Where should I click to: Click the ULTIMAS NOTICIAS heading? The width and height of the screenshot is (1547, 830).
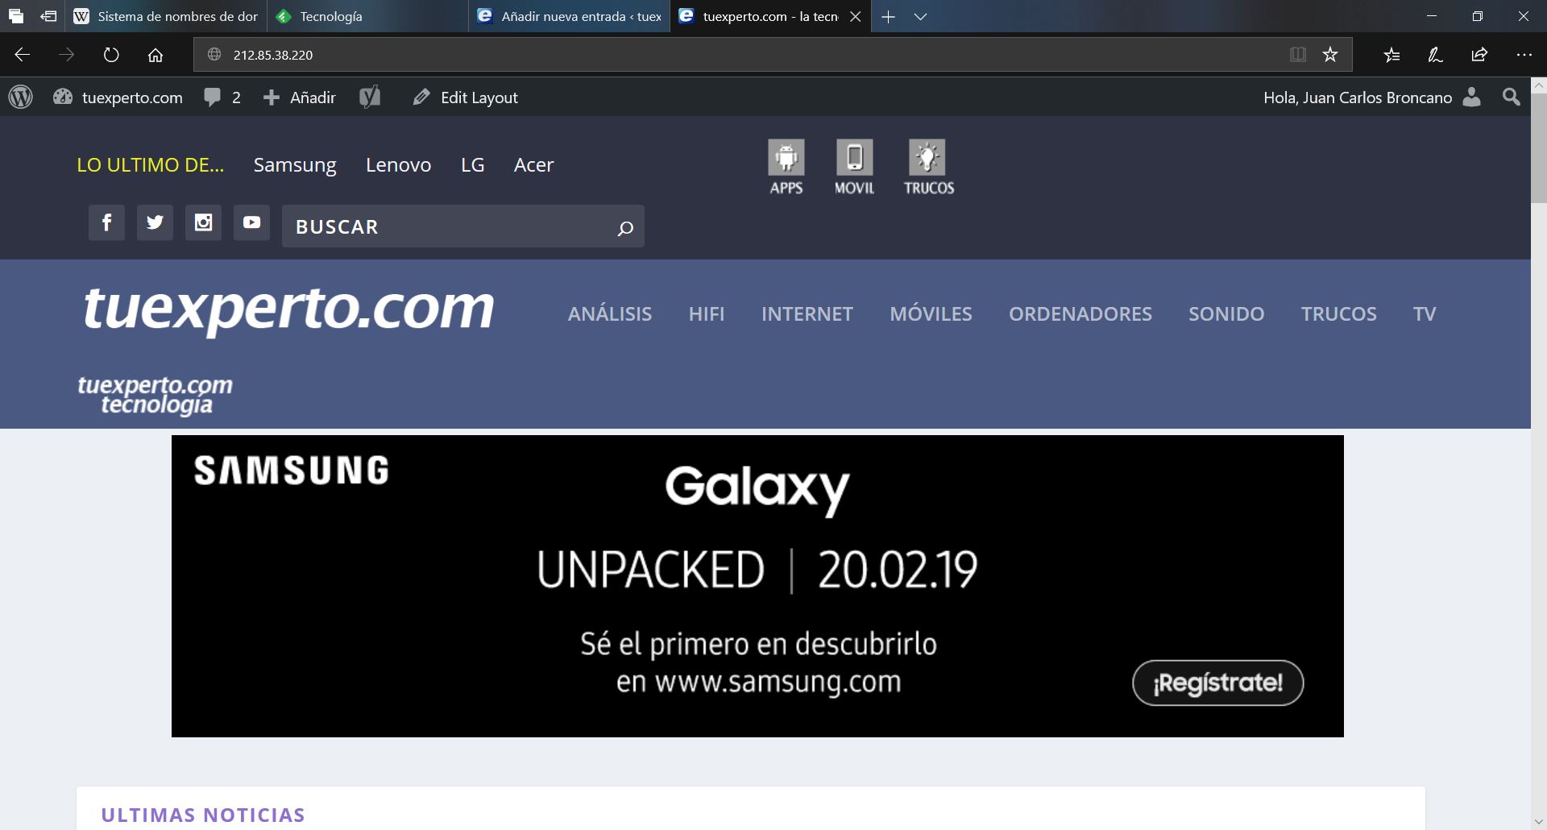point(203,815)
